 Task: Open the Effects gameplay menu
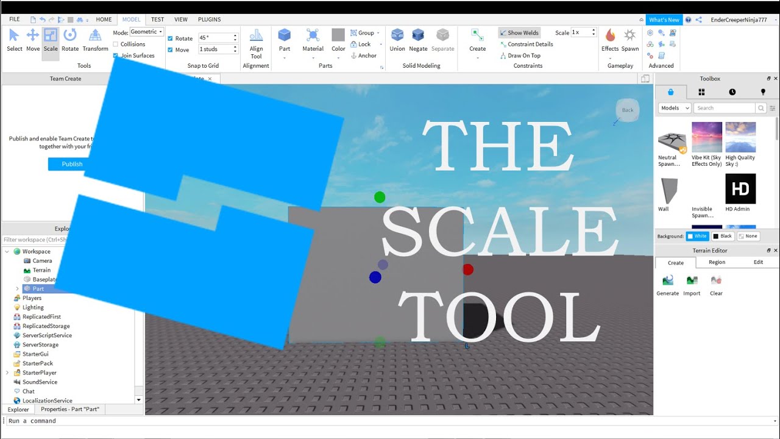coord(610,40)
